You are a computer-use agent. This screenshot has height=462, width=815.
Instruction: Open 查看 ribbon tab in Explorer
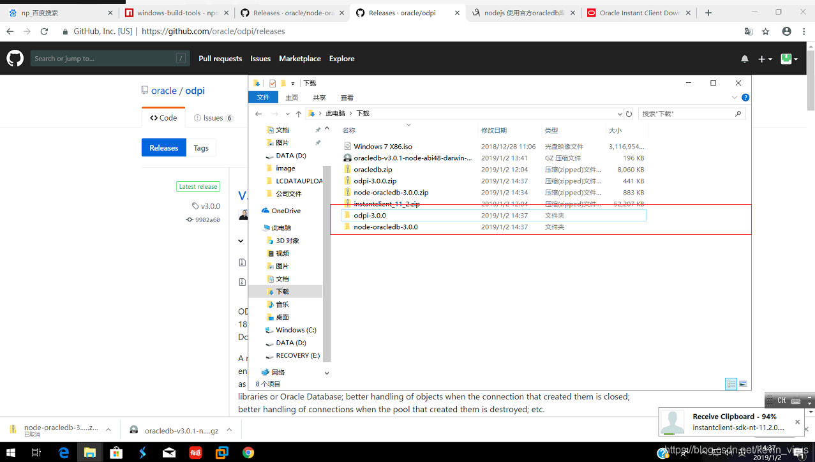coord(347,98)
